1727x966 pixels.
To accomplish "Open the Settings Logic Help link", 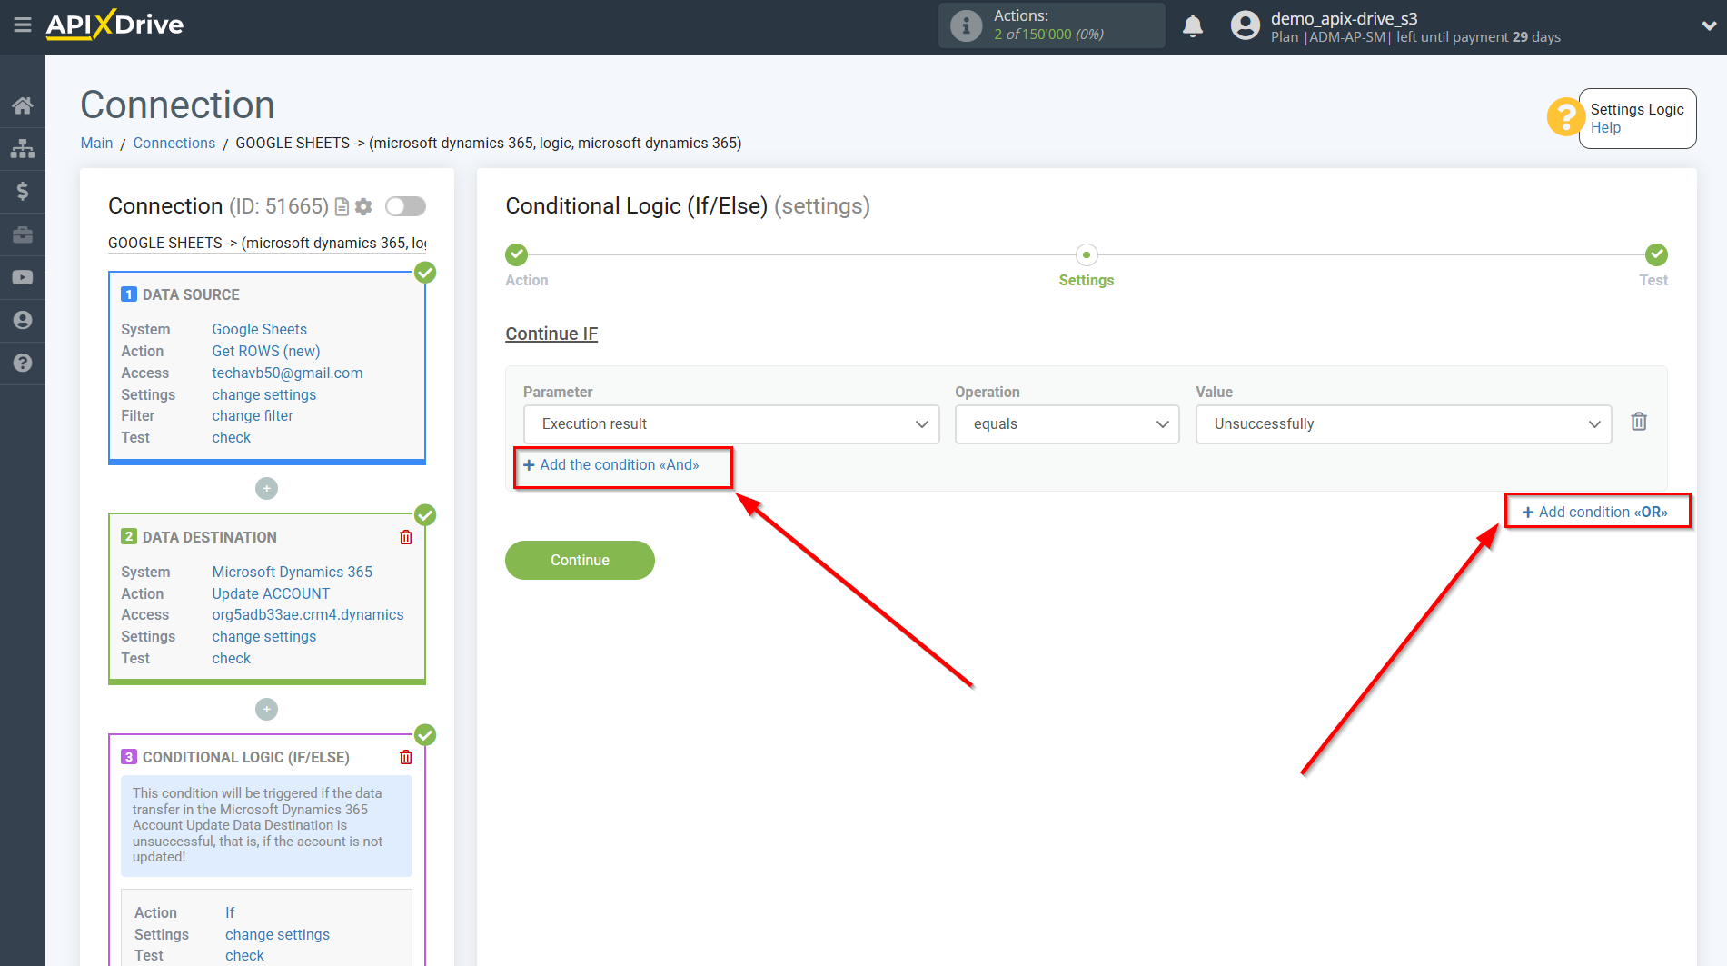I will (x=1605, y=128).
